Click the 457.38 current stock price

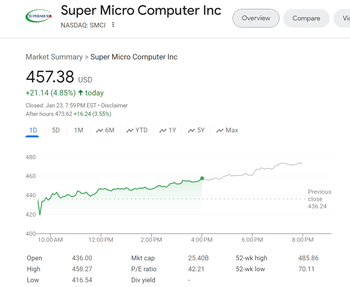pyautogui.click(x=50, y=77)
